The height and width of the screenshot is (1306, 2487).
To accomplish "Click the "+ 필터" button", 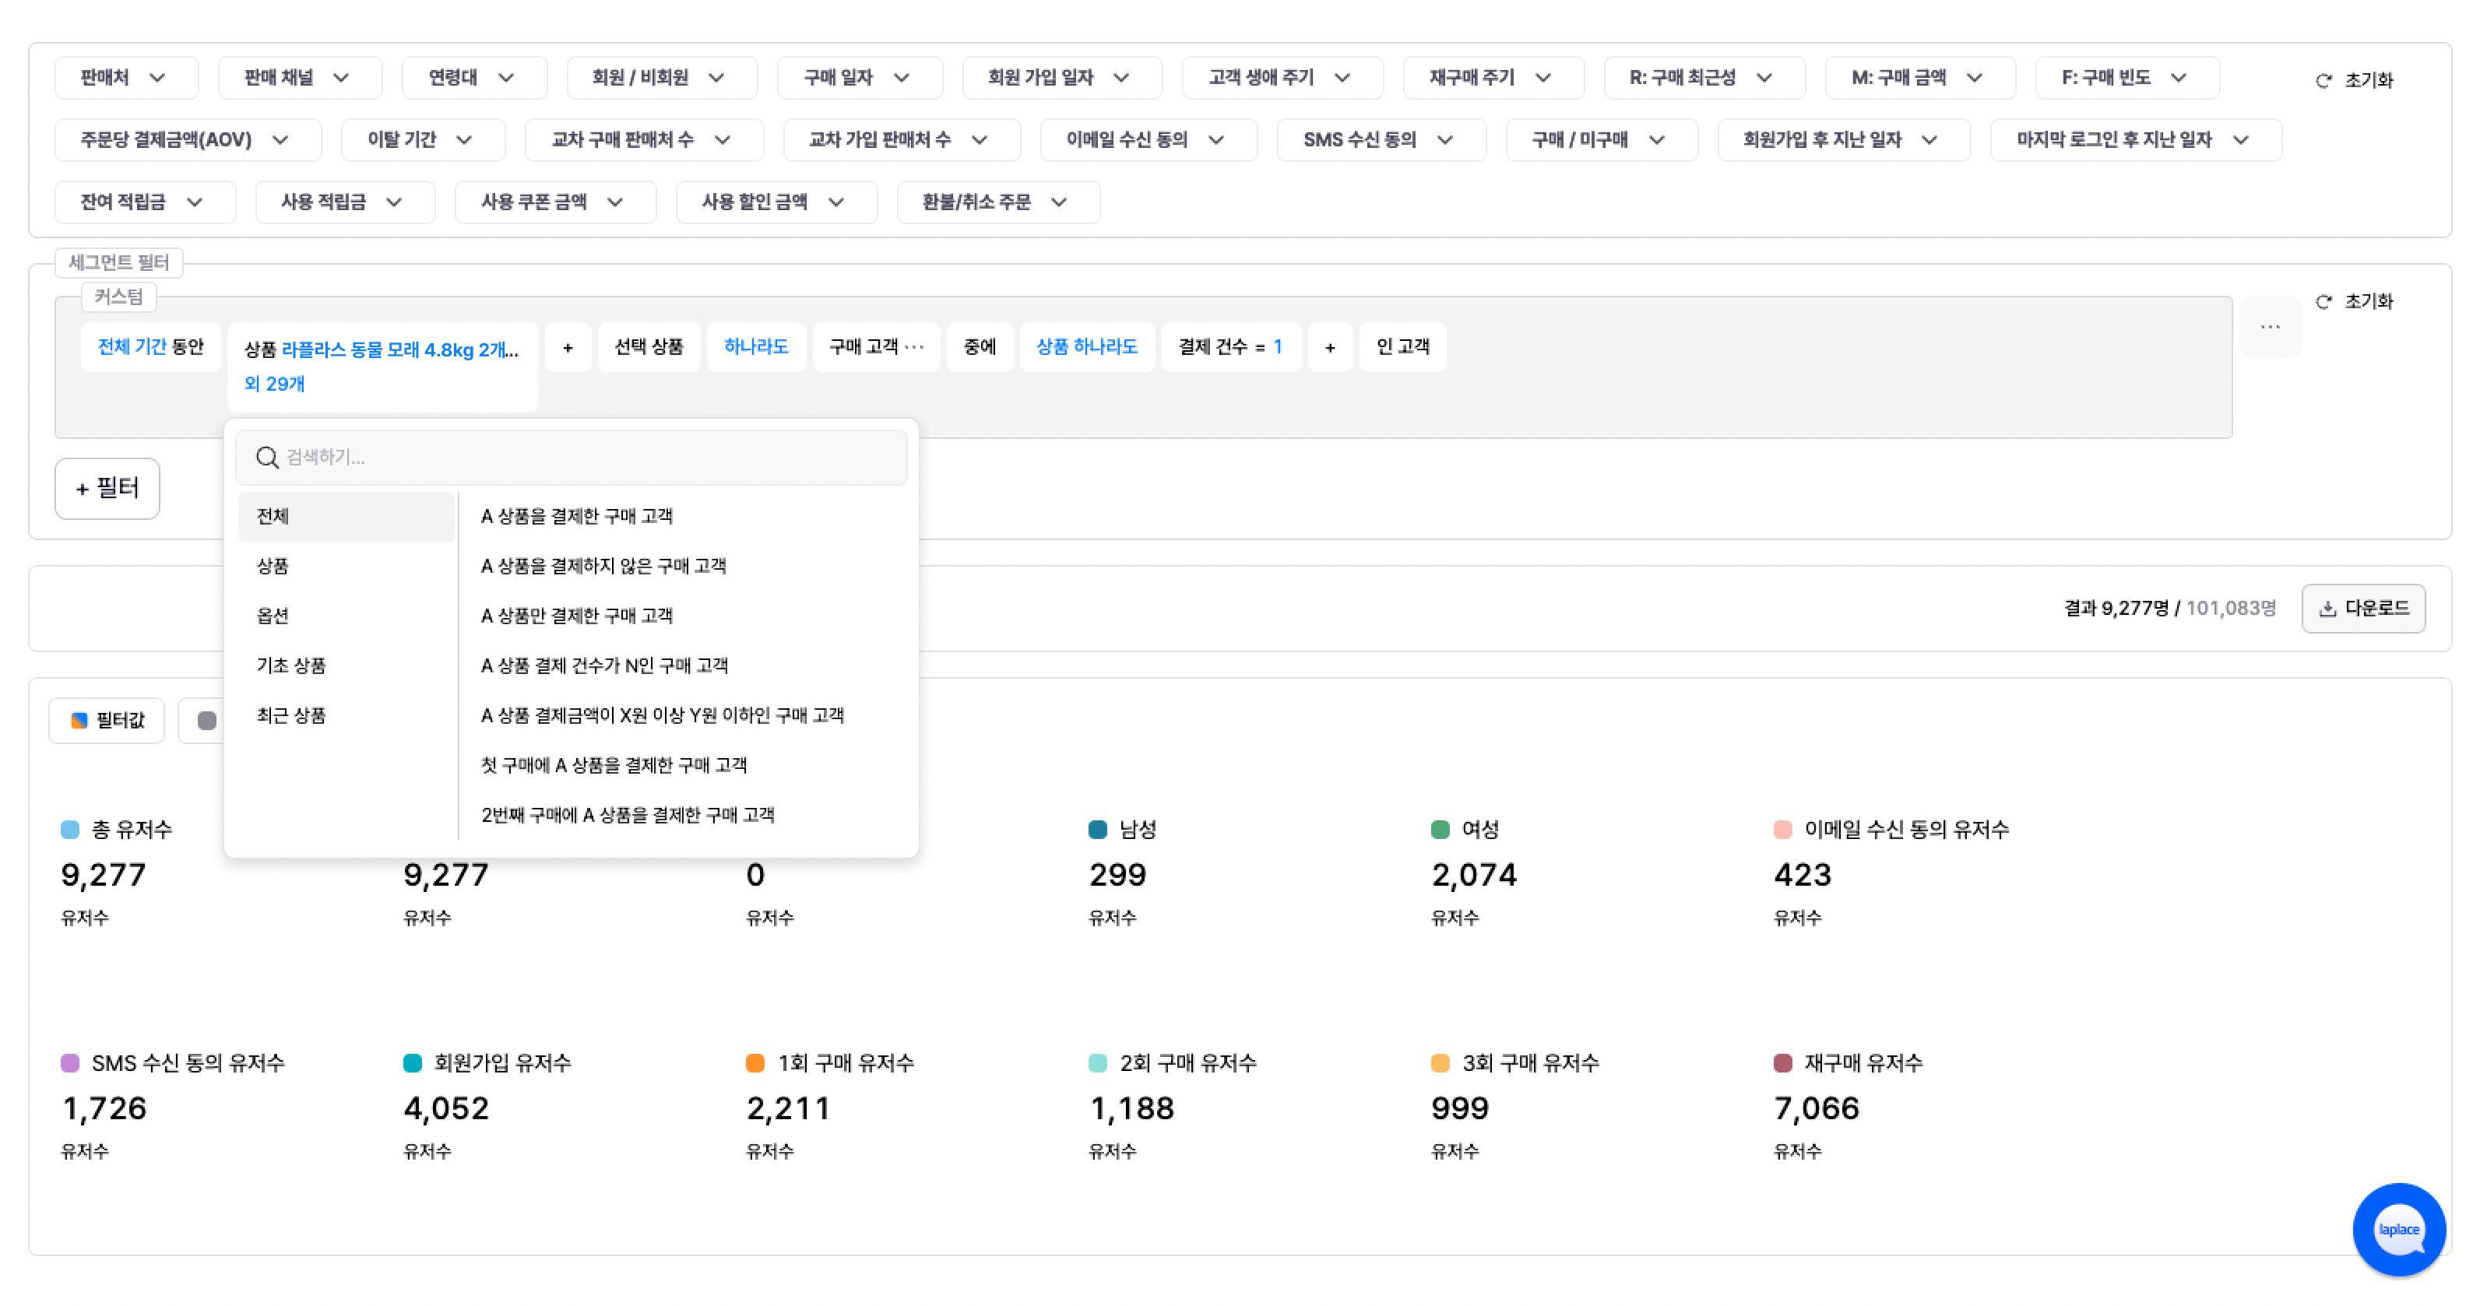I will (107, 489).
